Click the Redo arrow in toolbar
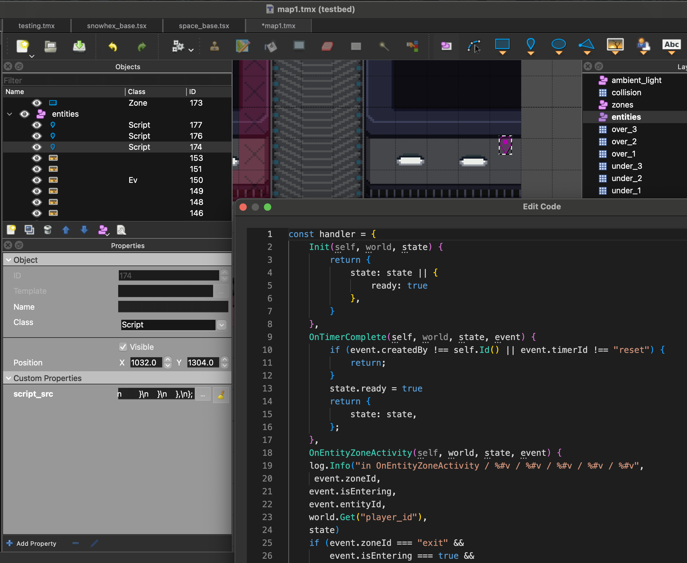The height and width of the screenshot is (563, 687). (142, 46)
